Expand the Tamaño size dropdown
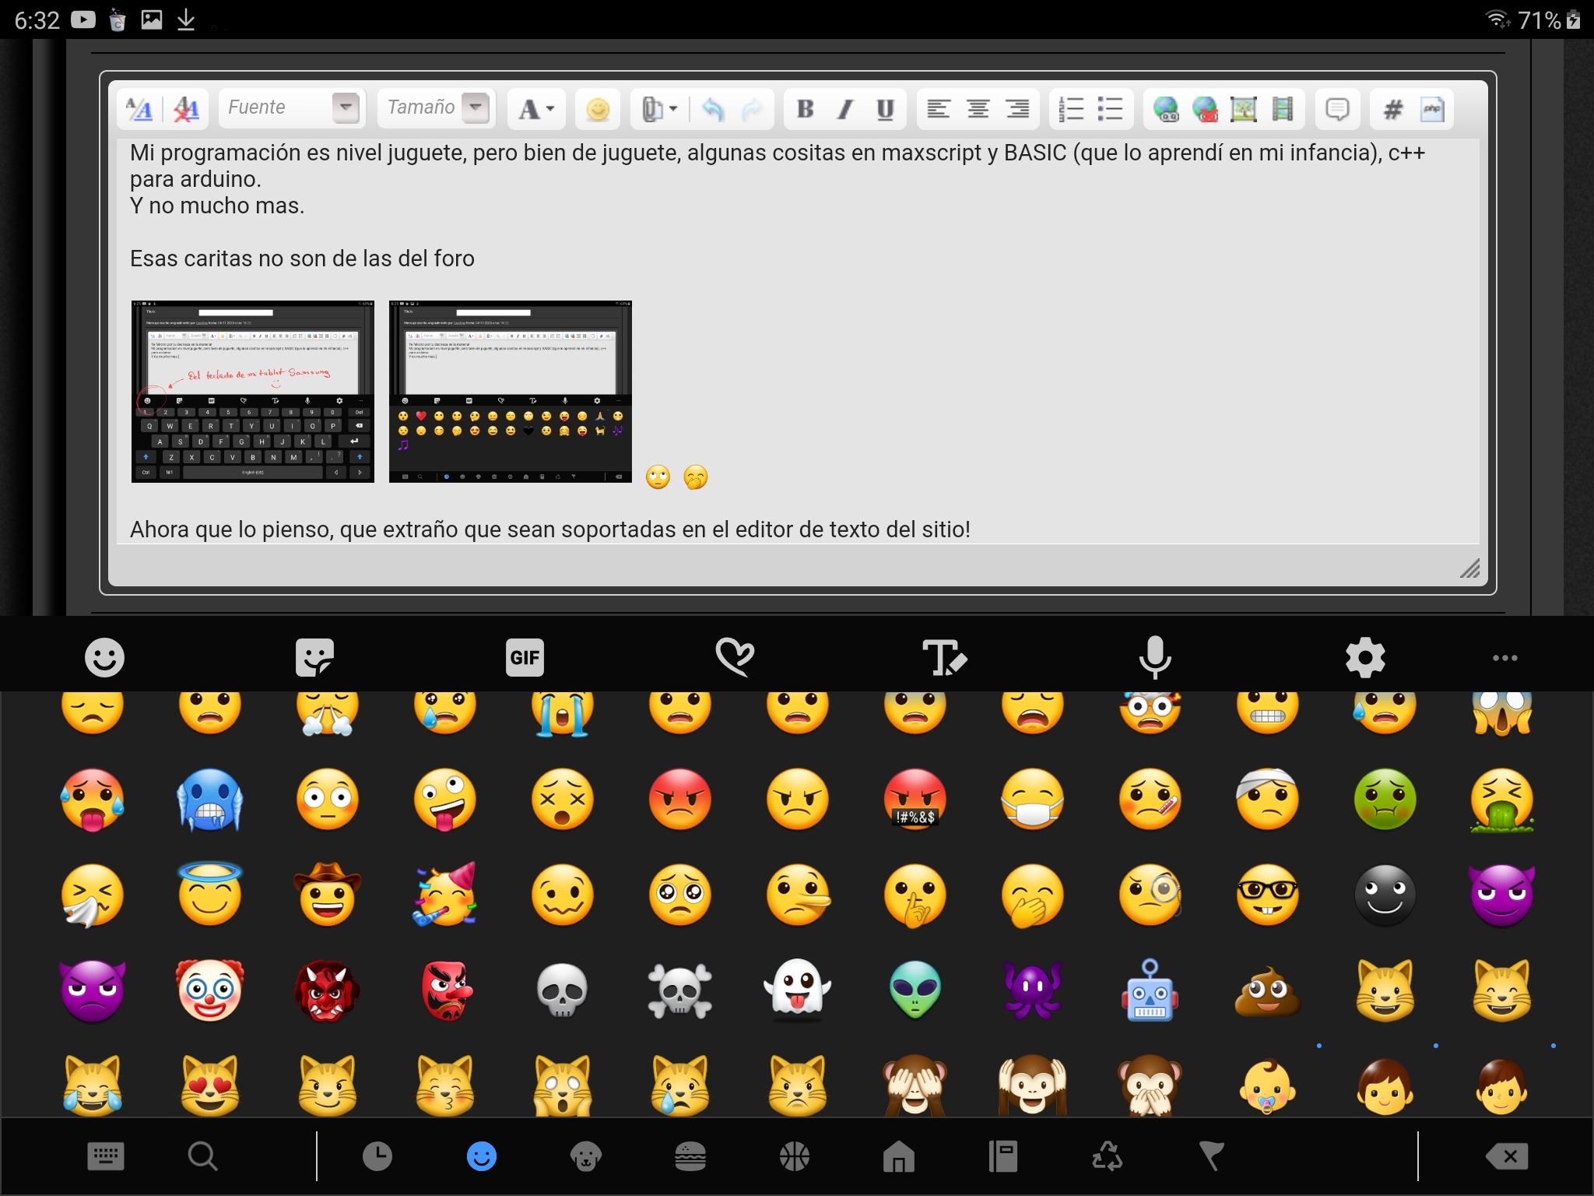Viewport: 1594px width, 1196px height. 476,107
